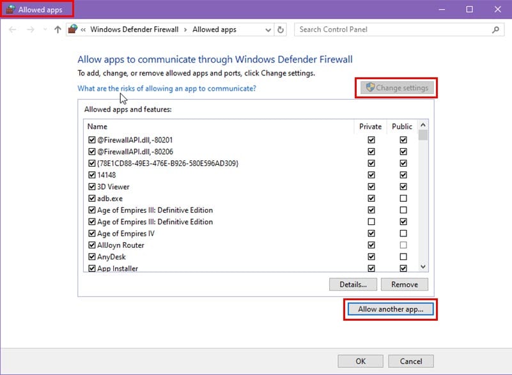Open the recent locations dropdown arrow
512x375 pixels.
click(45, 29)
